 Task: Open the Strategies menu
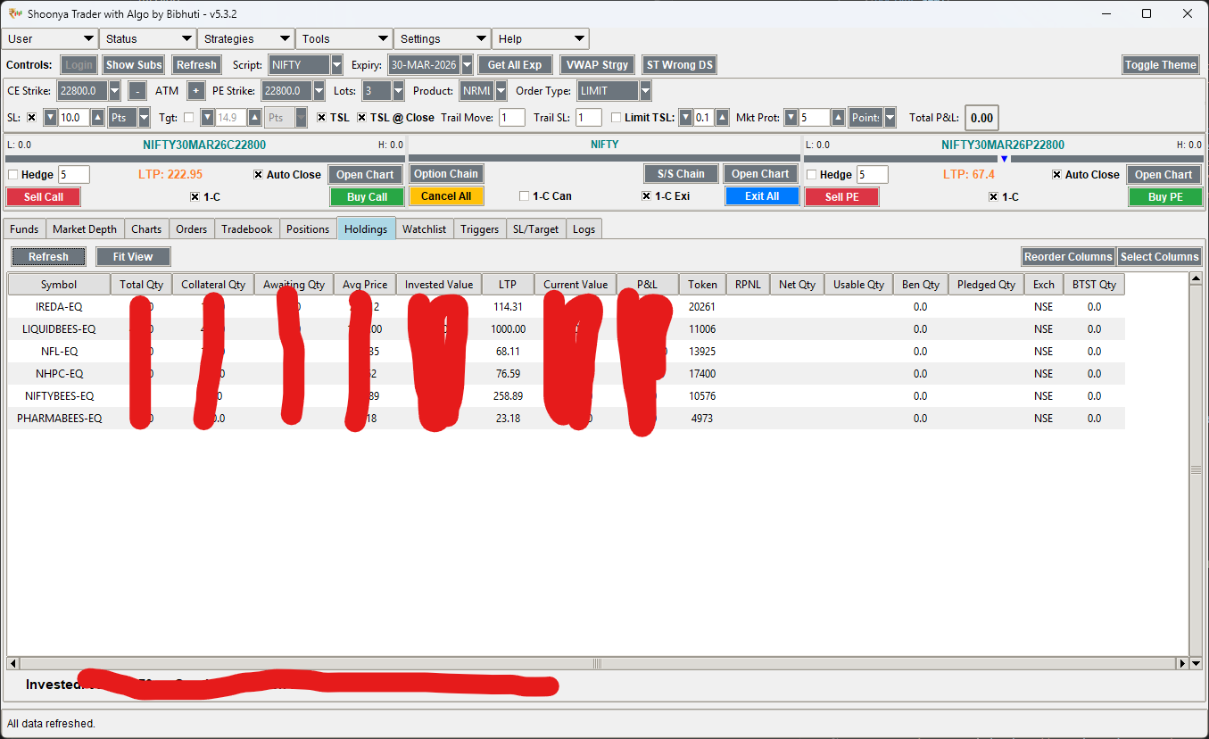pos(245,38)
